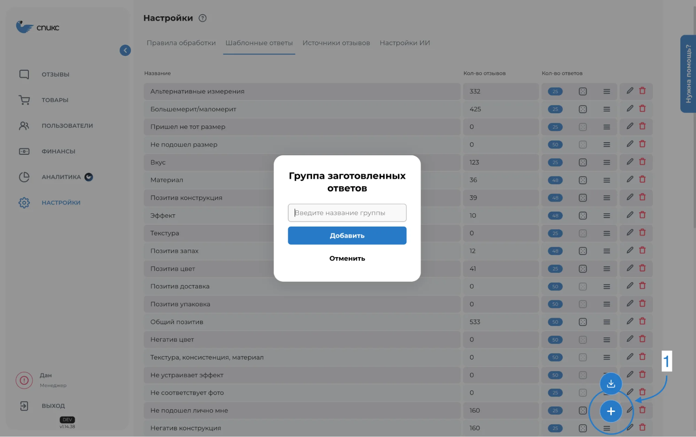Open the list menu for Материал row
Viewport: 696px width, 437px height.
click(x=607, y=180)
